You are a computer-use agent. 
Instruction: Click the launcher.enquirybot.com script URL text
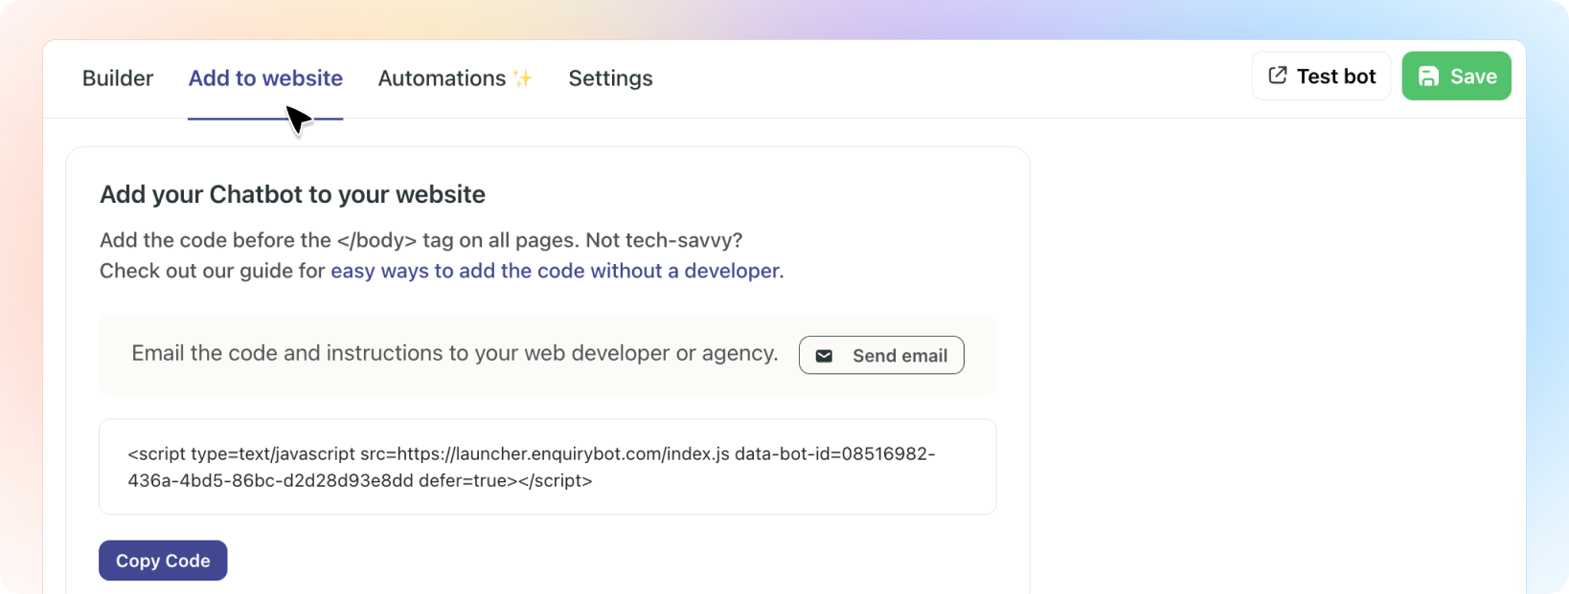coord(563,453)
